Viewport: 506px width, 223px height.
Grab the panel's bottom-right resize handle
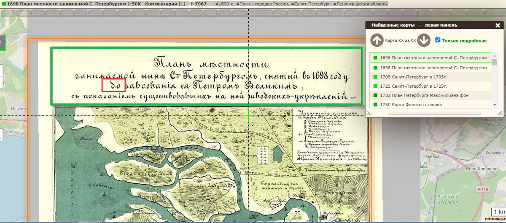tap(499, 113)
